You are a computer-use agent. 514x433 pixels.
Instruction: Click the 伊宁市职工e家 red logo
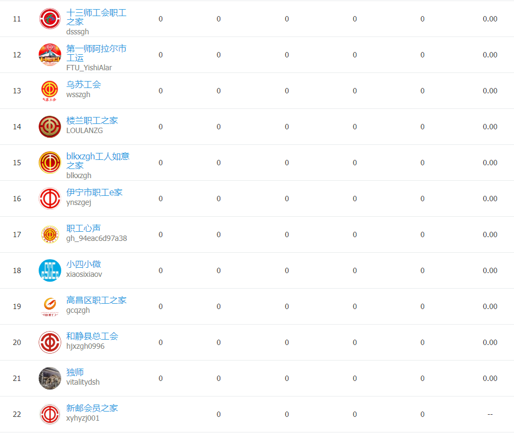(50, 199)
